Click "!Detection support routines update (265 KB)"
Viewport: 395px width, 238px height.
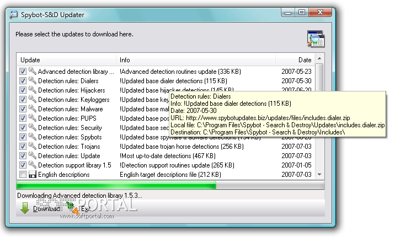177,165
